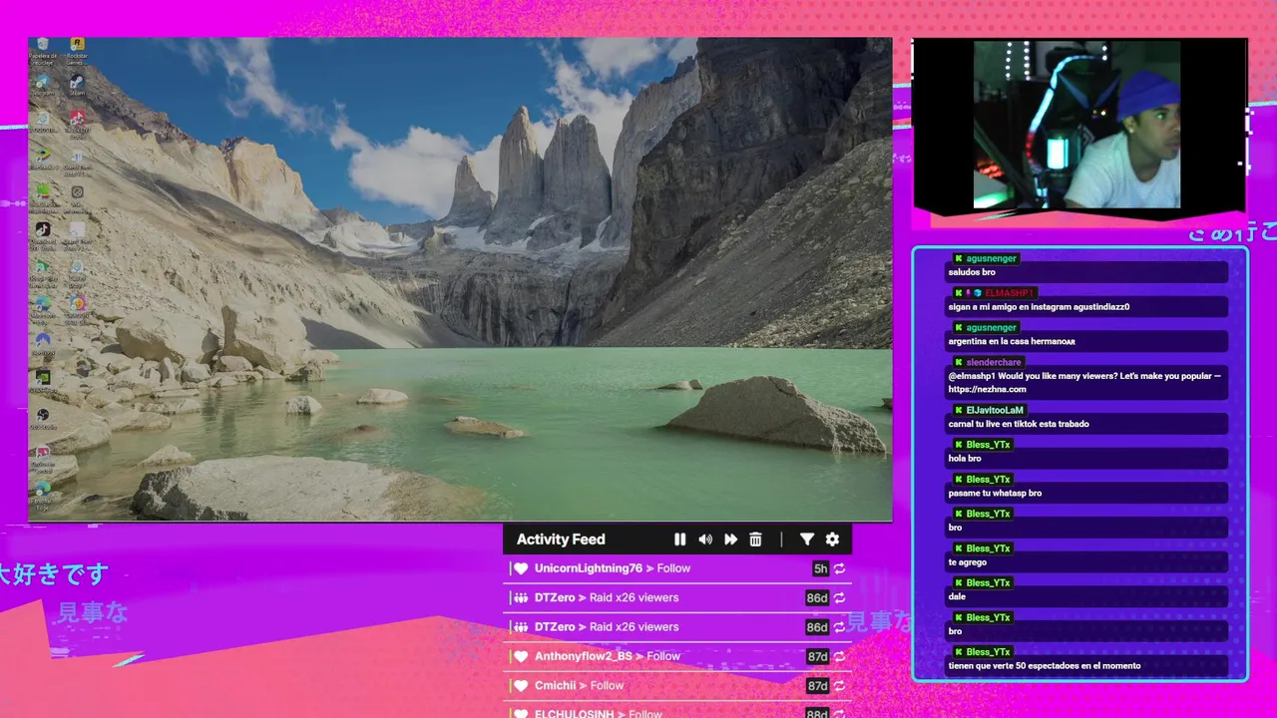Click ElJavitooLaM username in chat
The image size is (1277, 718).
pos(995,410)
